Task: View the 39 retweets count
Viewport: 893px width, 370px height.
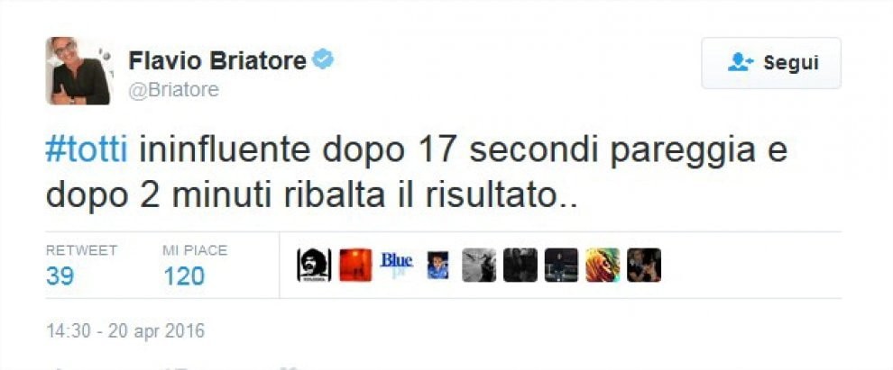Action: point(60,276)
